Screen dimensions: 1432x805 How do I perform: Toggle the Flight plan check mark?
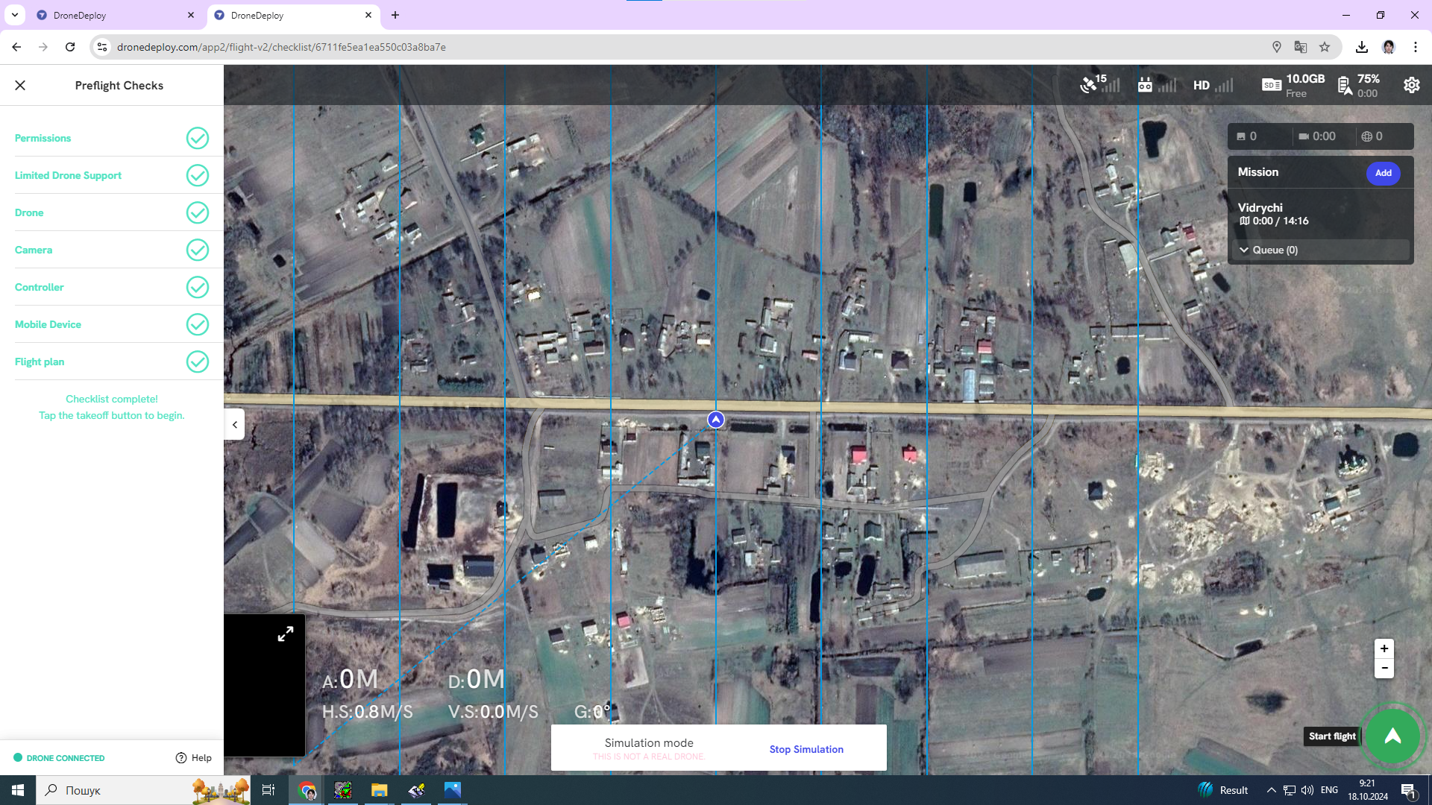(197, 362)
